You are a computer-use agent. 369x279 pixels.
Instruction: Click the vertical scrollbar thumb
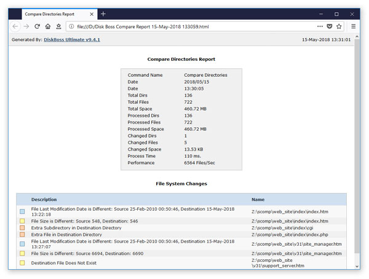357,146
